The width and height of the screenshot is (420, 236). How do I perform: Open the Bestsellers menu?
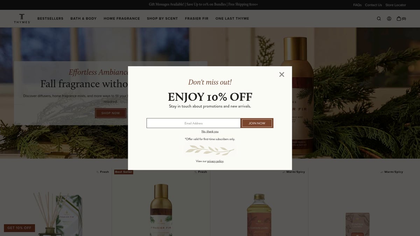50,19
